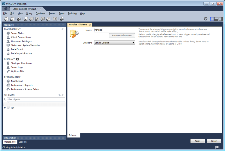This screenshot has width=225, height=151.
Task: Search table data toolbar icon
Action: 55,19
